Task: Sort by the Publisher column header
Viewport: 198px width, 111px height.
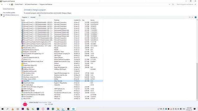Action: (x=64, y=20)
